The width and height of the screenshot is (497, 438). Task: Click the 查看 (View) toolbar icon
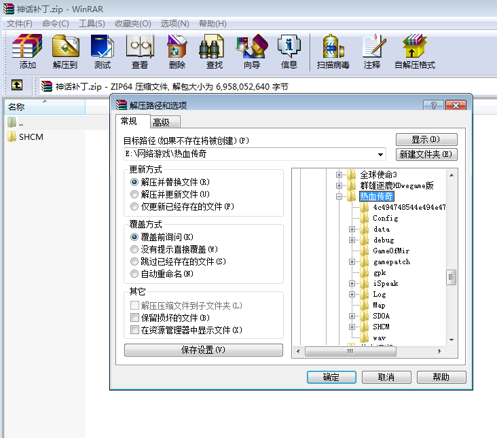pos(140,52)
